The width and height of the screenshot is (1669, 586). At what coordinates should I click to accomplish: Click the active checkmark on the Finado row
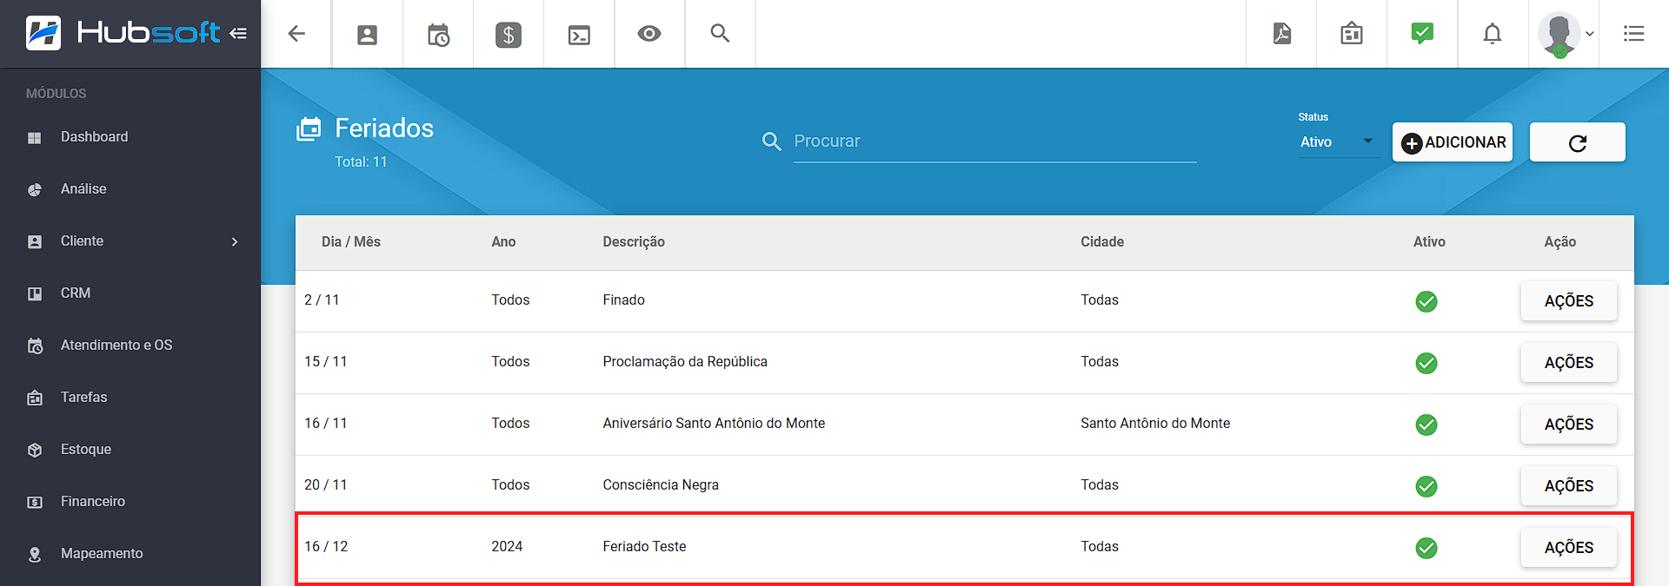click(x=1426, y=301)
